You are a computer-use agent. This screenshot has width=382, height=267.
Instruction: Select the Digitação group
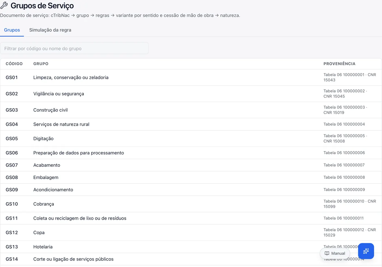(43, 139)
